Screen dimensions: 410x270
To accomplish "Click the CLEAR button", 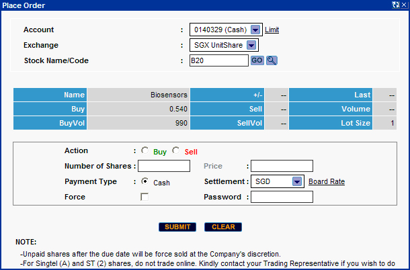I will [223, 227].
